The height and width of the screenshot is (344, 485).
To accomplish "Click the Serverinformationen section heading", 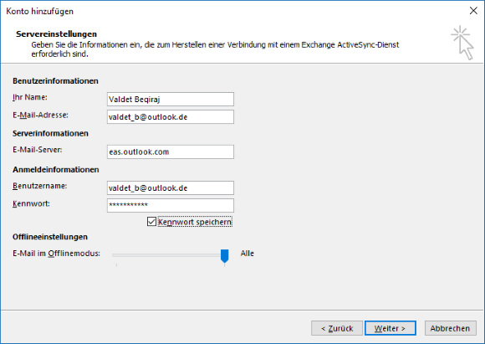I will click(x=50, y=133).
